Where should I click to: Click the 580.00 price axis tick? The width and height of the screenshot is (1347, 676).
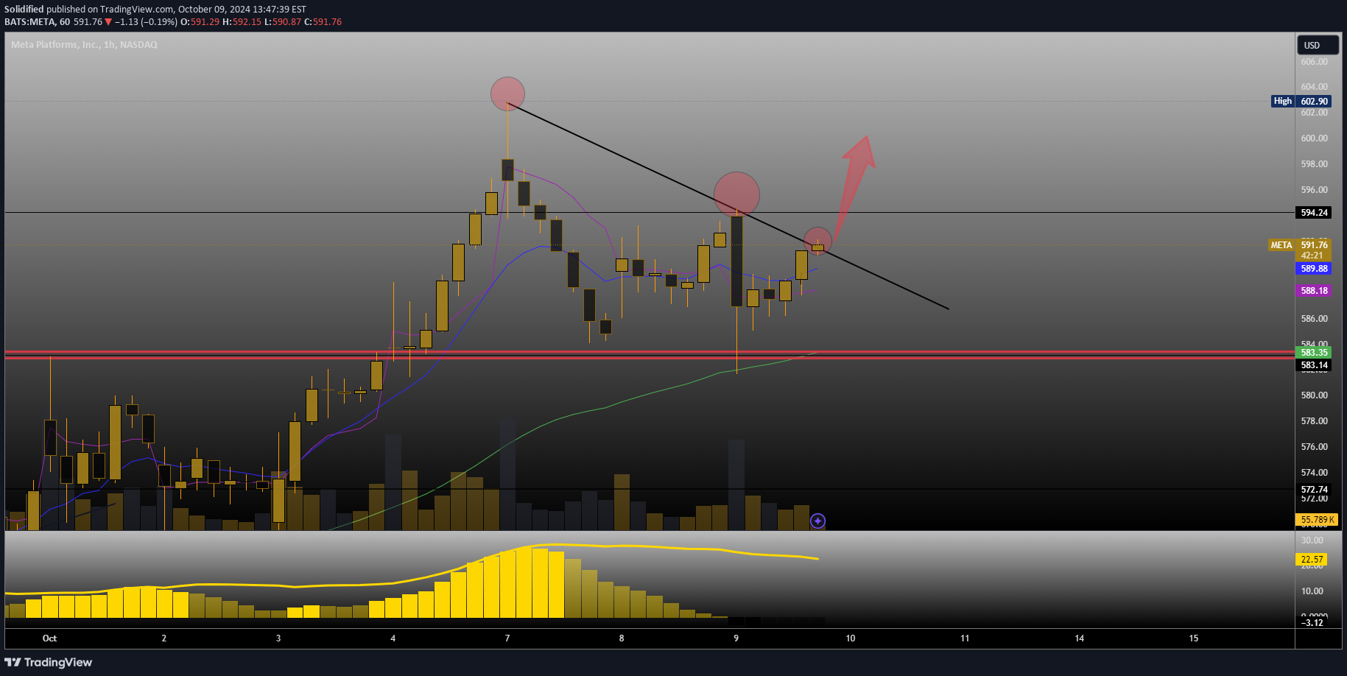click(x=1314, y=395)
